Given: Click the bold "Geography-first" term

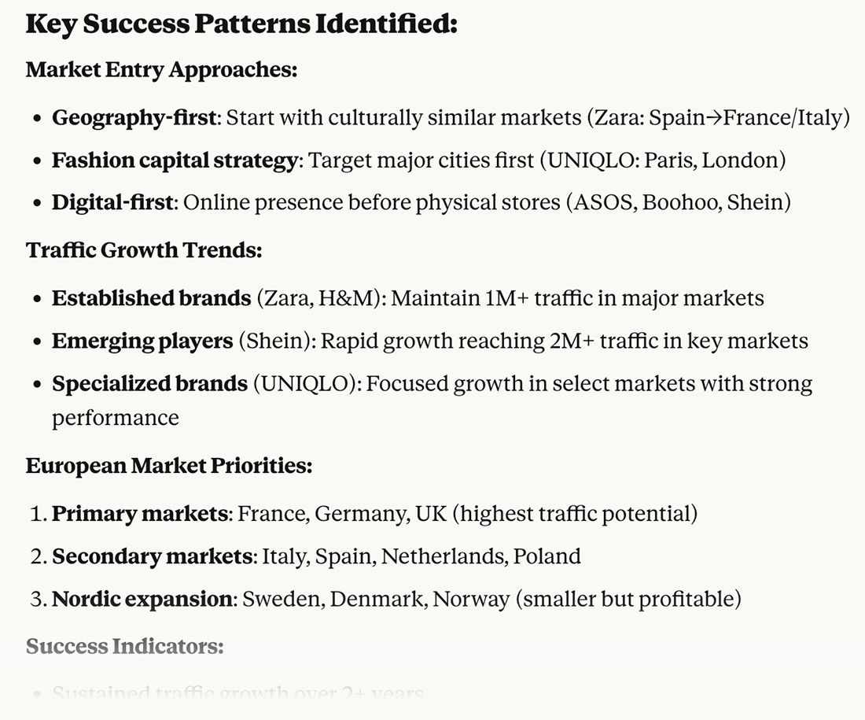Looking at the screenshot, I should [133, 118].
